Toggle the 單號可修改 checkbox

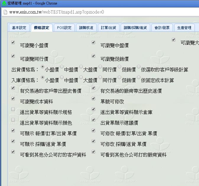tap(93, 98)
